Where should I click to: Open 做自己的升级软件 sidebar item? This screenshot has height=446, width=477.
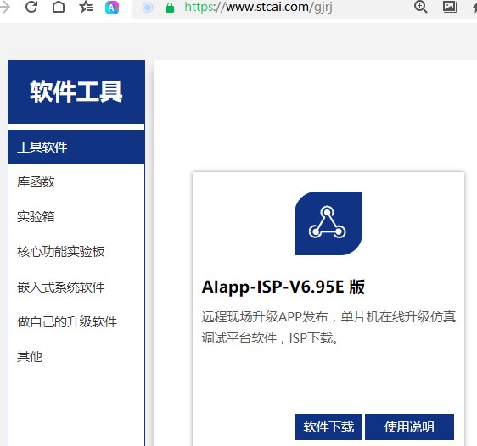point(76,321)
